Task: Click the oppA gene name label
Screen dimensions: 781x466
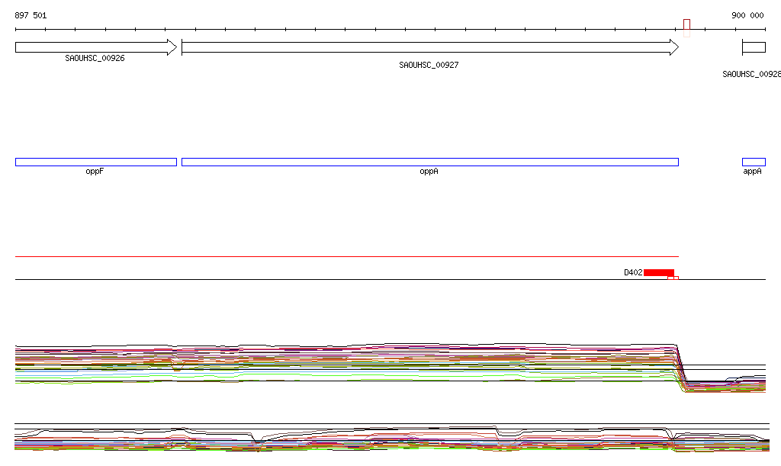Action: (x=429, y=172)
